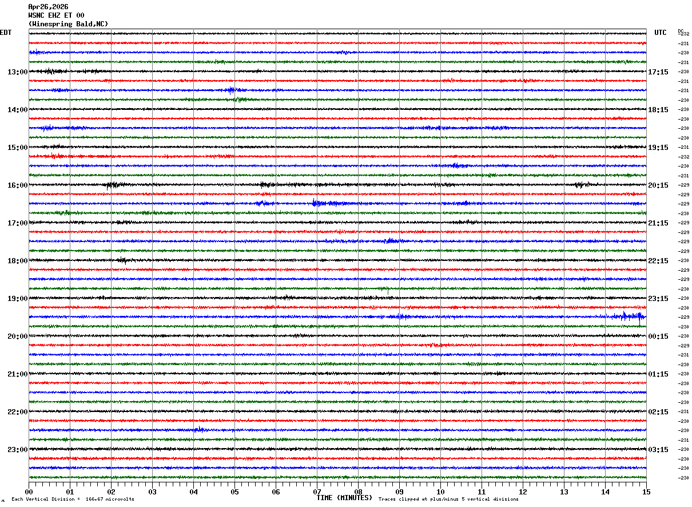Image resolution: width=692 pixels, height=507 pixels.
Task: Click the date label Apr26,2026
Action: pos(48,7)
